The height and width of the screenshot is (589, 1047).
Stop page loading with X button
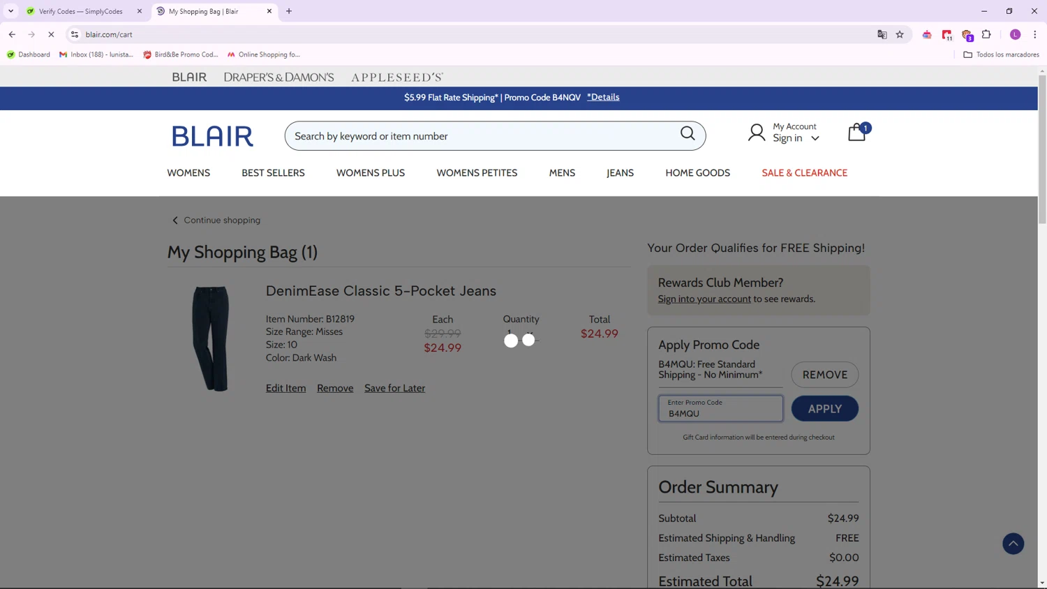(51, 34)
